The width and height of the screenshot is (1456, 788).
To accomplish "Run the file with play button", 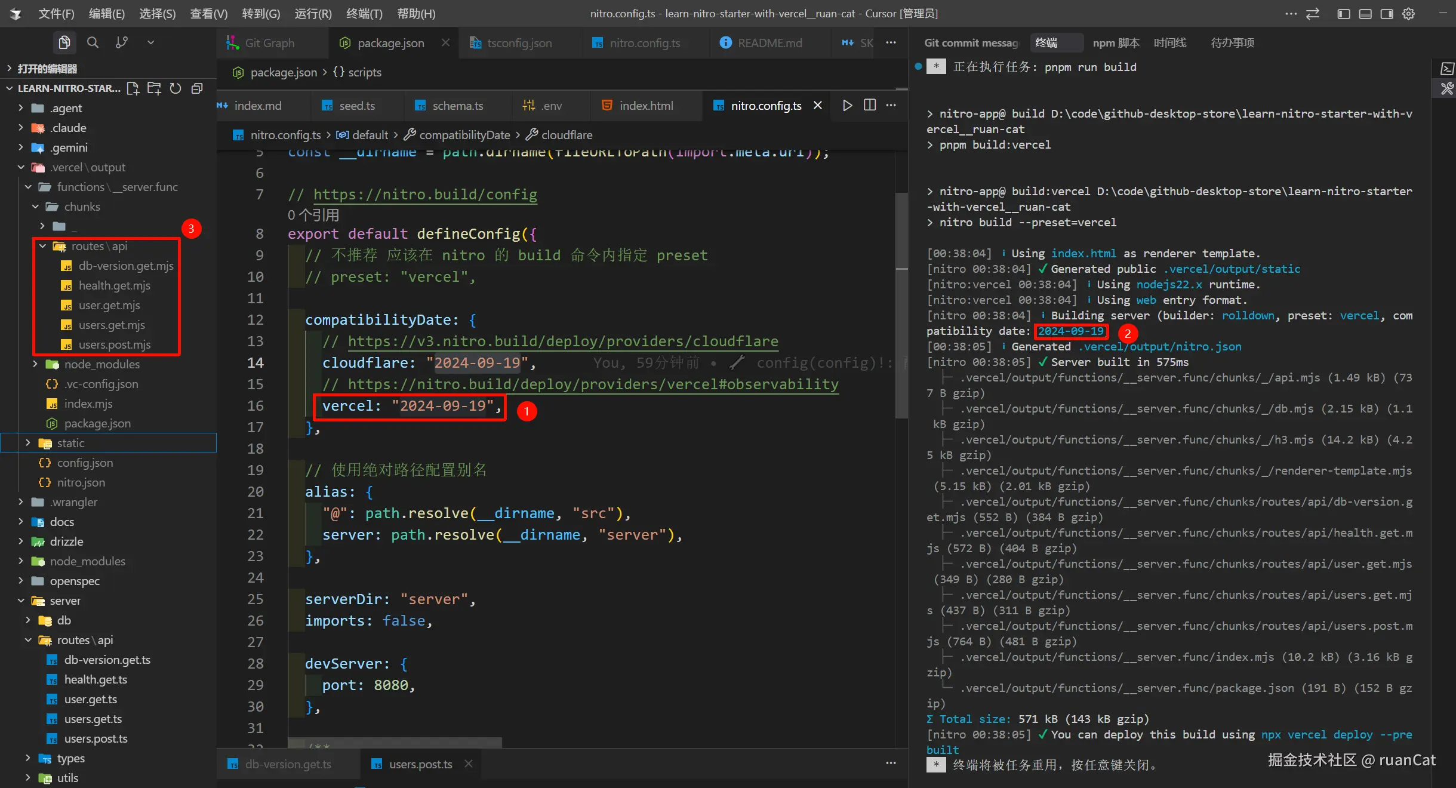I will pos(847,105).
